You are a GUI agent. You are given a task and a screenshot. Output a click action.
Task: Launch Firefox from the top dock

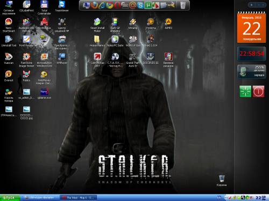pyautogui.click(x=94, y=5)
